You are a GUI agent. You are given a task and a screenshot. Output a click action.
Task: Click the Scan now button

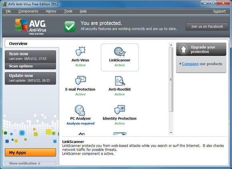30,57
